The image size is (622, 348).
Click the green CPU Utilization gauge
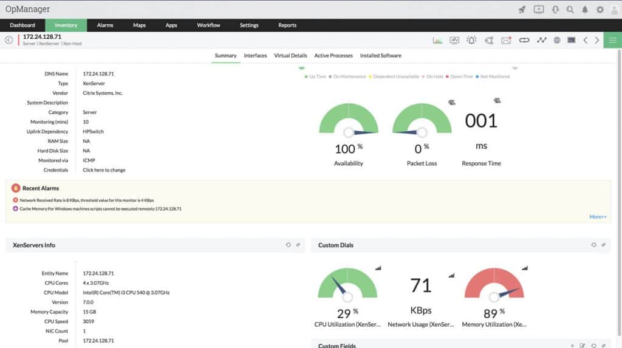[347, 284]
